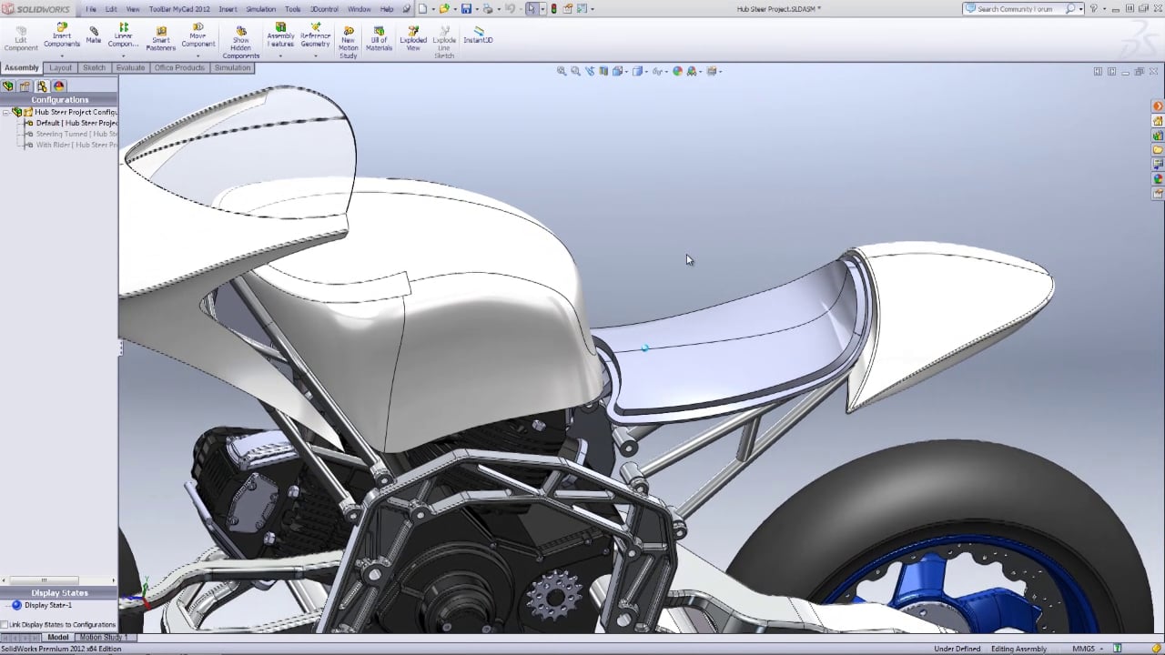Open the PropertyManager tab
This screenshot has width=1165, height=655.
pyautogui.click(x=25, y=86)
